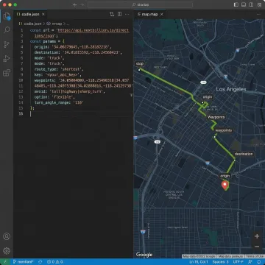This screenshot has height=265, width=265.
Task: Switch to the map.map tab
Action: [x=149, y=14]
